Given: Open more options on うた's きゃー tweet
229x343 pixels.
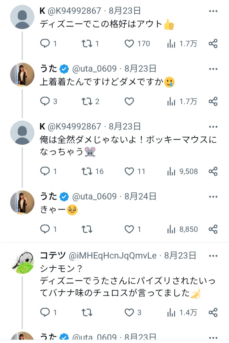Looking at the screenshot, I should point(213,196).
